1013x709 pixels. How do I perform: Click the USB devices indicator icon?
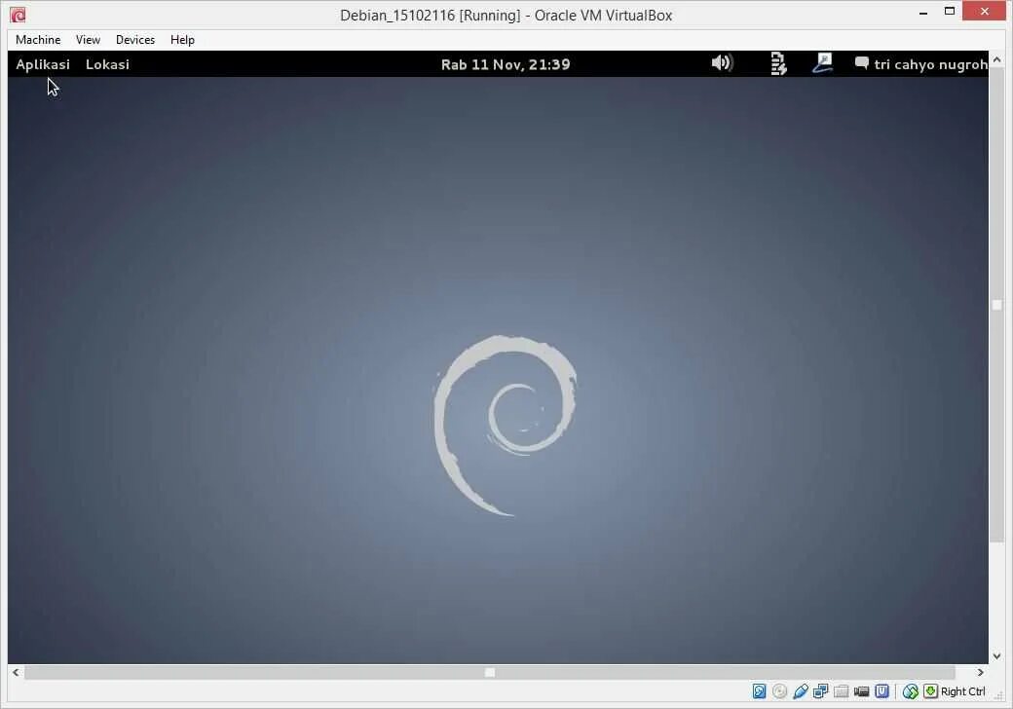[x=801, y=690]
